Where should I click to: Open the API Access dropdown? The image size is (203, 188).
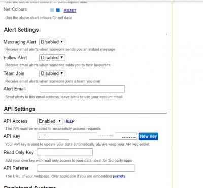pyautogui.click(x=50, y=121)
